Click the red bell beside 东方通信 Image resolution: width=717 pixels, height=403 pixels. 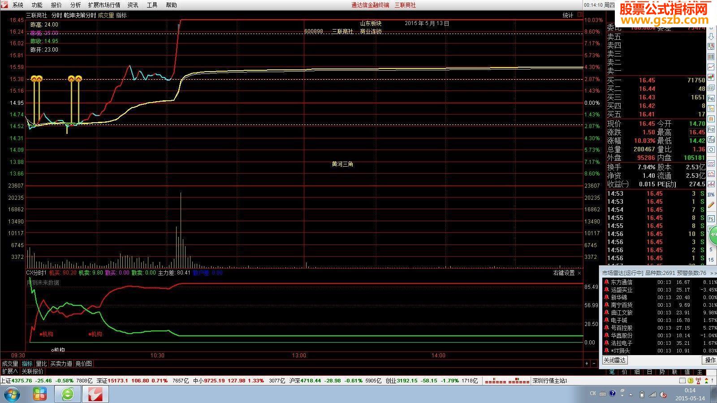point(606,282)
